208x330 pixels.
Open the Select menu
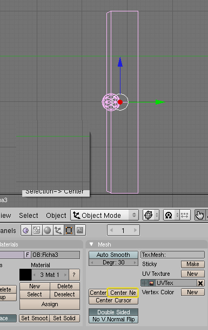click(29, 215)
